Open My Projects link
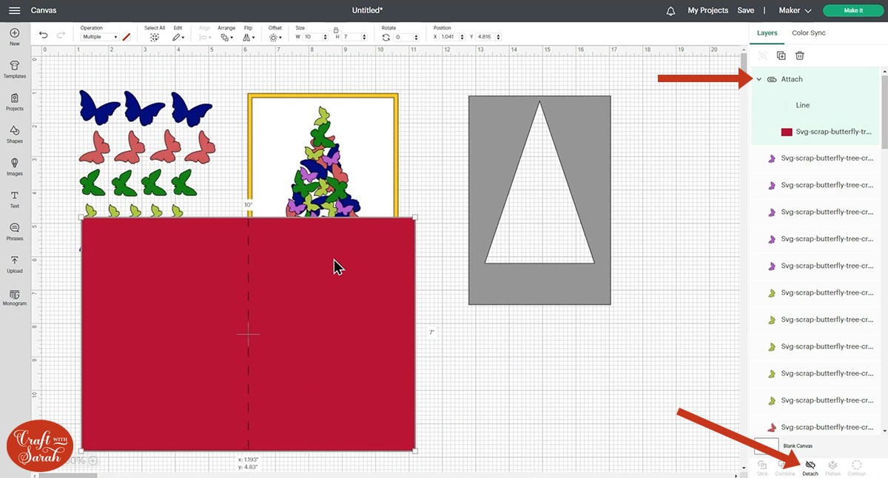 click(x=707, y=10)
